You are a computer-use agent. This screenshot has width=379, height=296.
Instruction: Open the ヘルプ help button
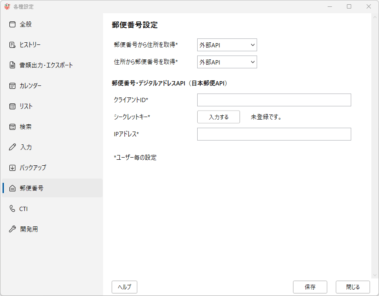tap(124, 287)
